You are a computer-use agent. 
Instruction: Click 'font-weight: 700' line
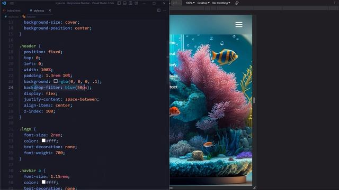[44, 153]
